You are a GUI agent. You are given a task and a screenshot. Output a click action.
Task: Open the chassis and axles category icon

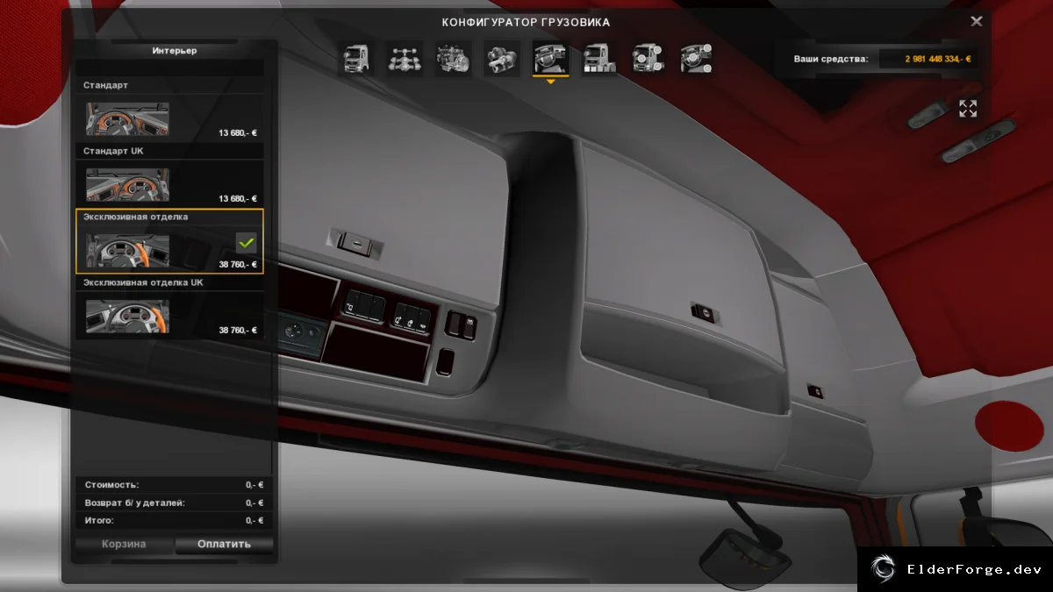[x=405, y=59]
